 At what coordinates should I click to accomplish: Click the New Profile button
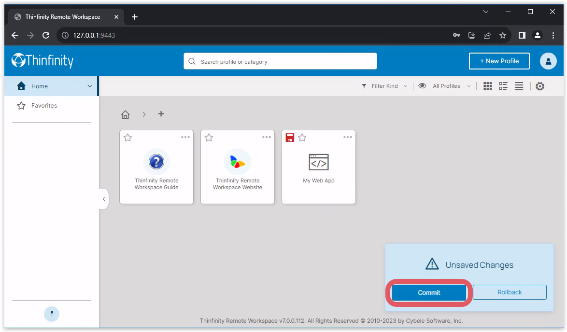click(x=499, y=61)
